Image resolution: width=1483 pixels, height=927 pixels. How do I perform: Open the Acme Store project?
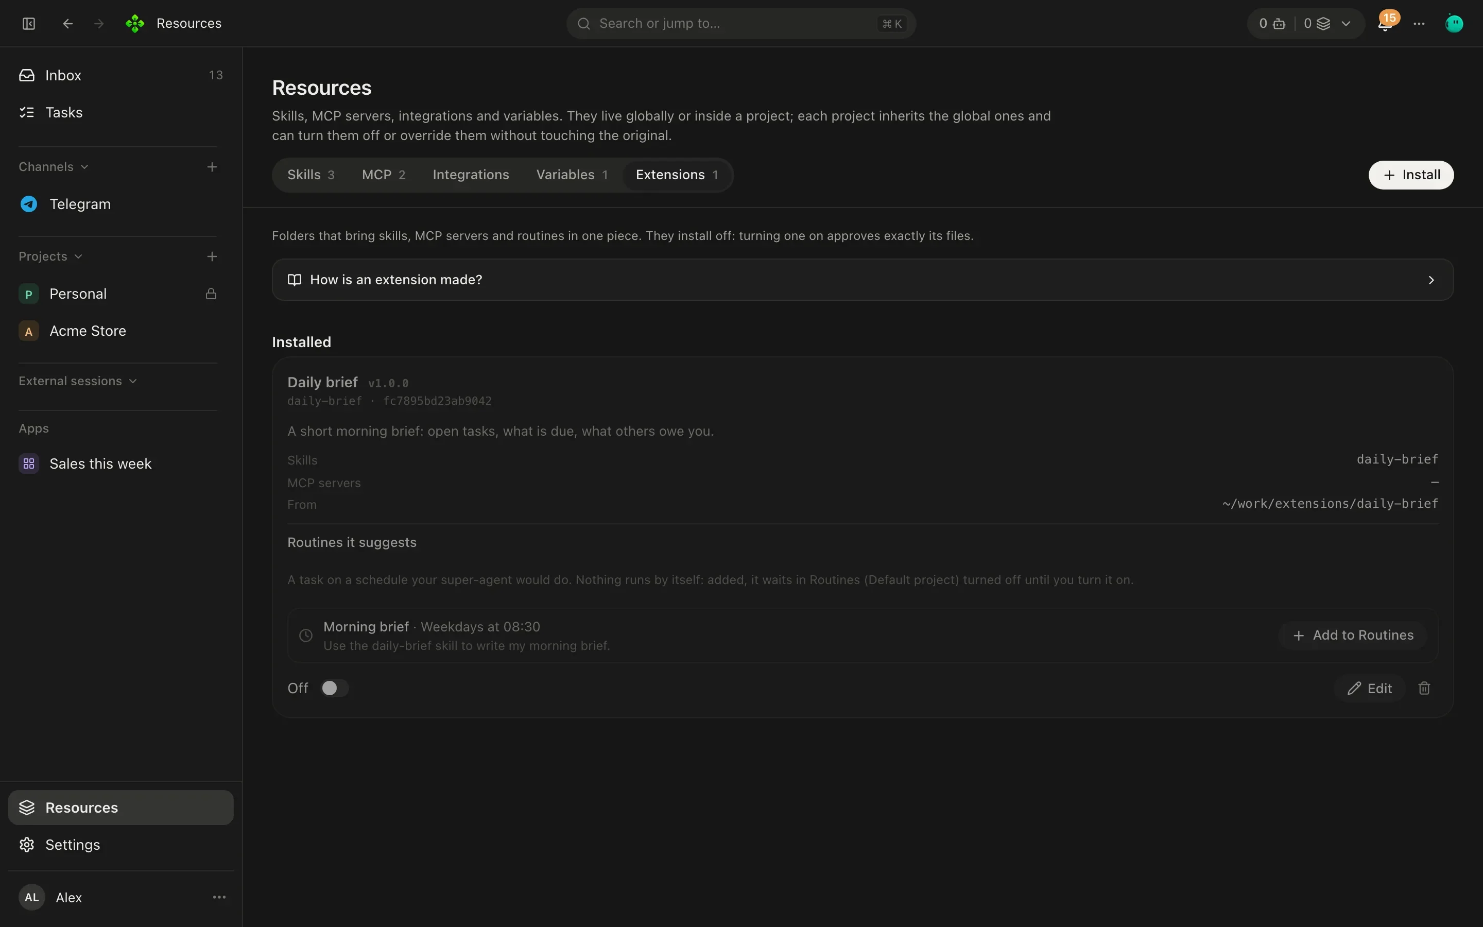tap(120, 331)
